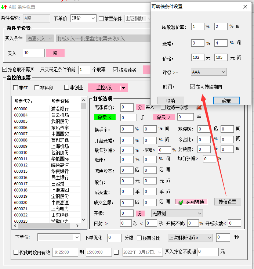Viewport: 254px width, 269px height.
Task: Click the arrow icon next to 监控A股
Action: [124, 87]
